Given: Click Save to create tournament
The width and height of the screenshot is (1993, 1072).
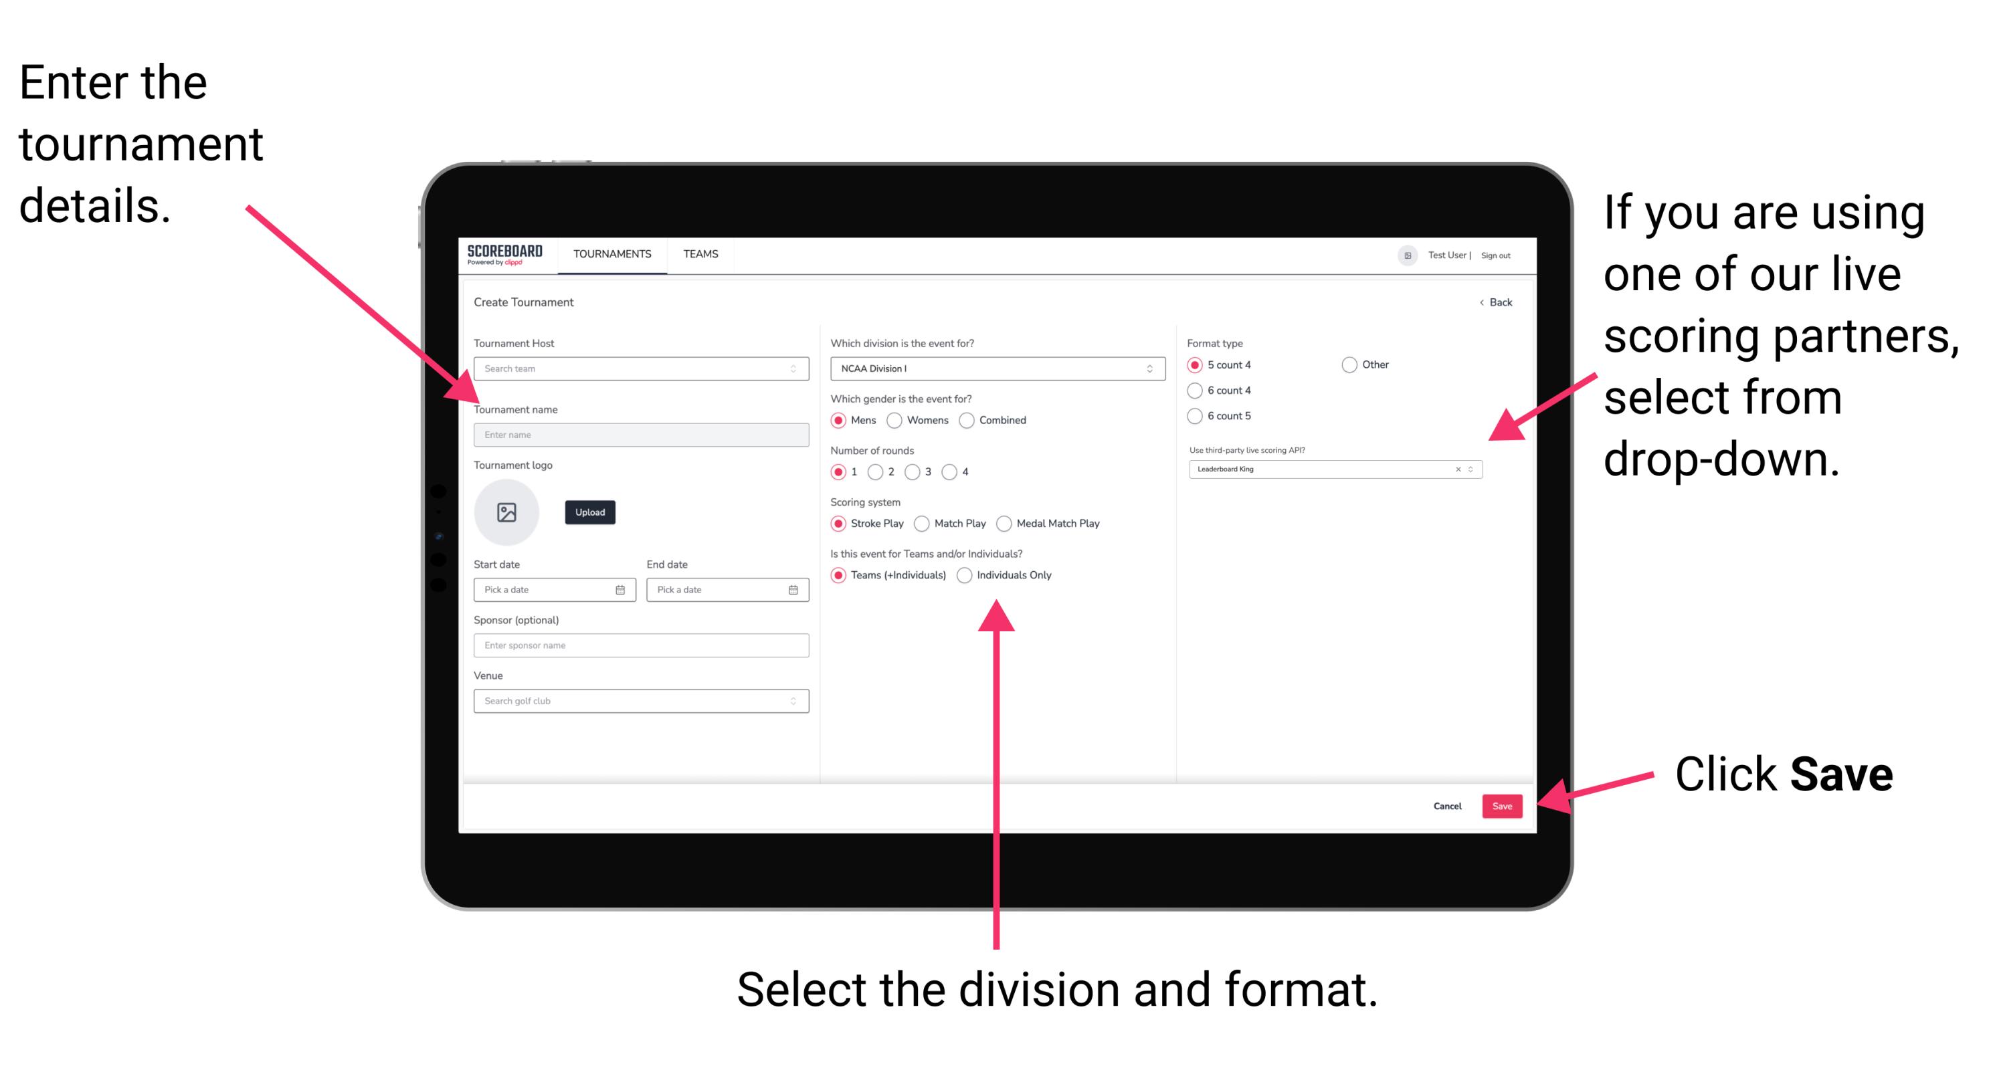Looking at the screenshot, I should coord(1503,805).
